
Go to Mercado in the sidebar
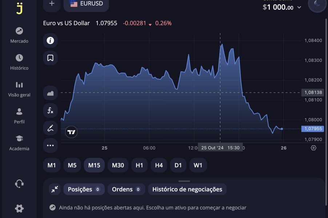[x=19, y=35]
